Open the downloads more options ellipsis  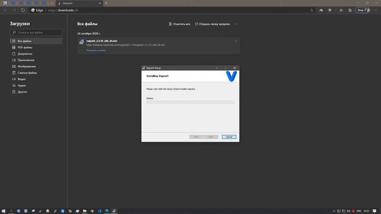tap(236, 24)
